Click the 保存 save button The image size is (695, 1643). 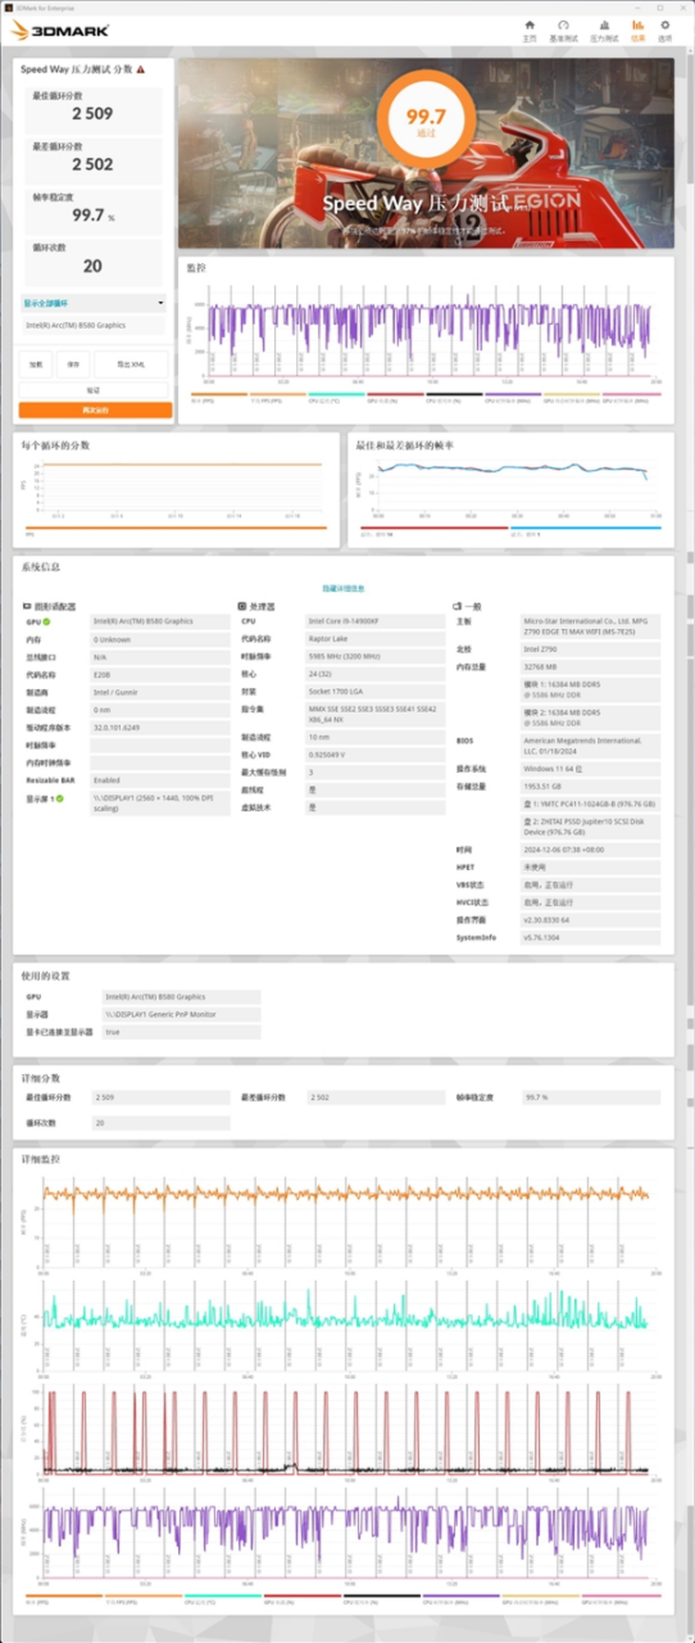[73, 364]
